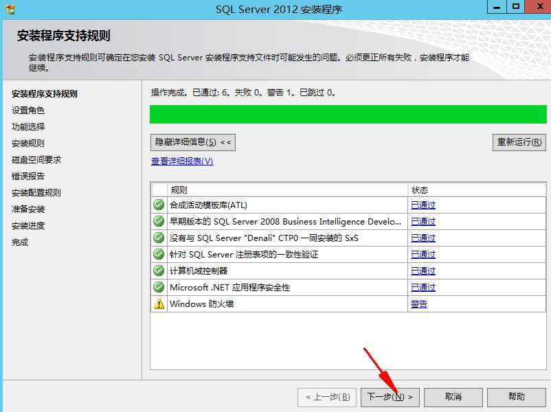The width and height of the screenshot is (551, 412).
Task: Select 准备安装 step in sidebar
Action: [x=28, y=209]
